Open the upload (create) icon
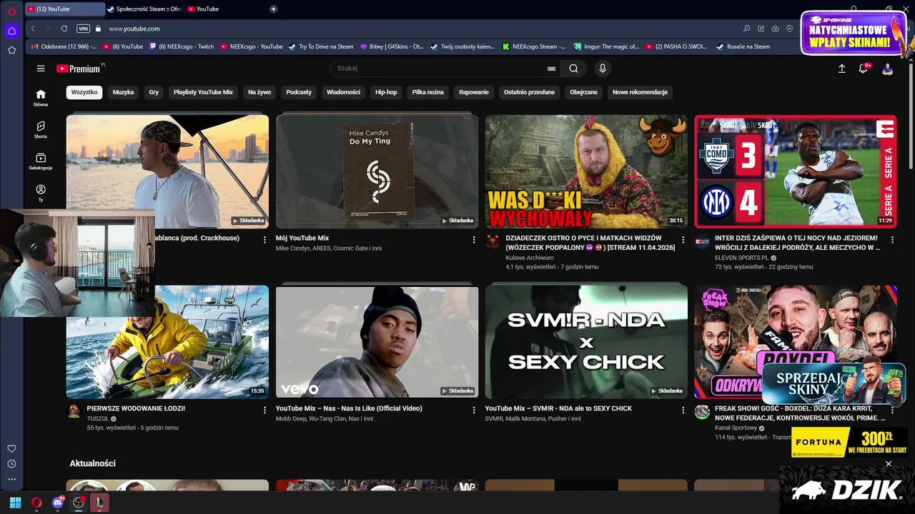The height and width of the screenshot is (514, 915). click(841, 69)
